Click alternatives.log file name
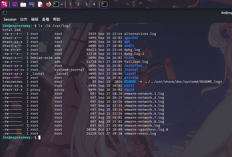232x157 pixels. pyautogui.click(x=140, y=34)
